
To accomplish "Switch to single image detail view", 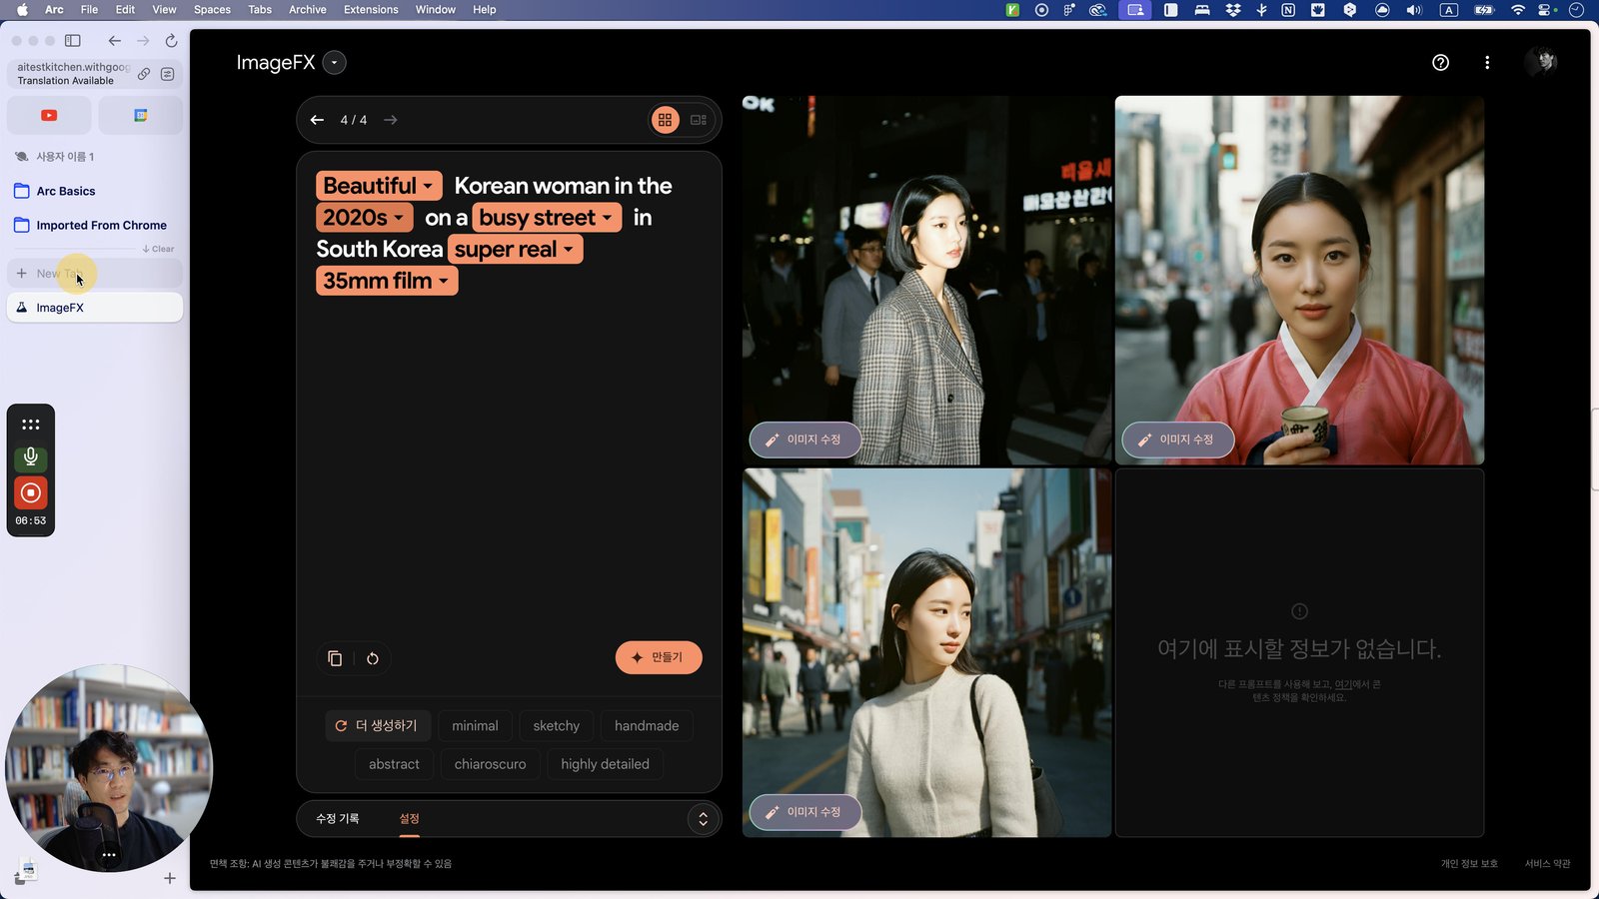I will pos(699,120).
